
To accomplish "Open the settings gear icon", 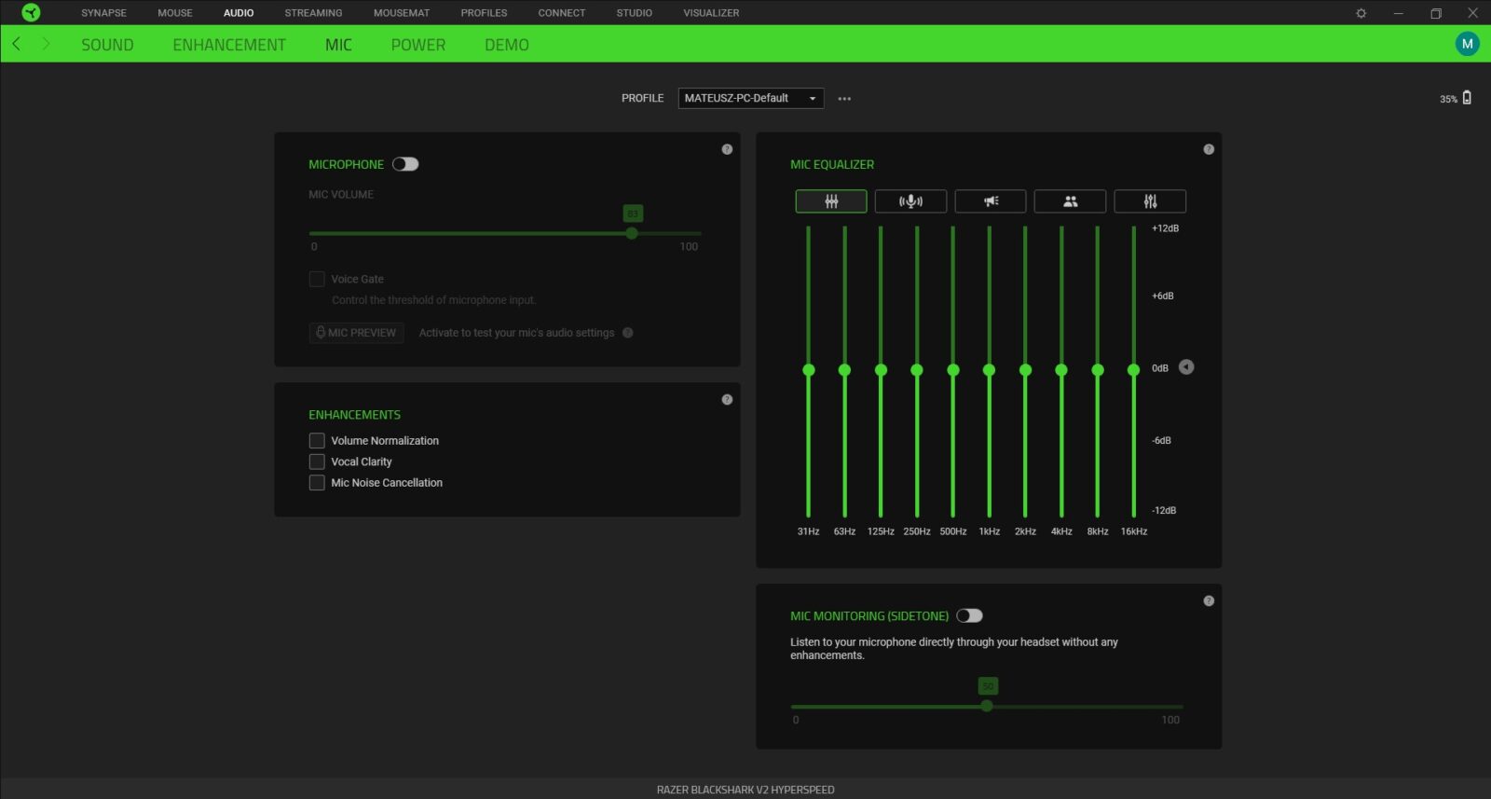I will (x=1361, y=13).
